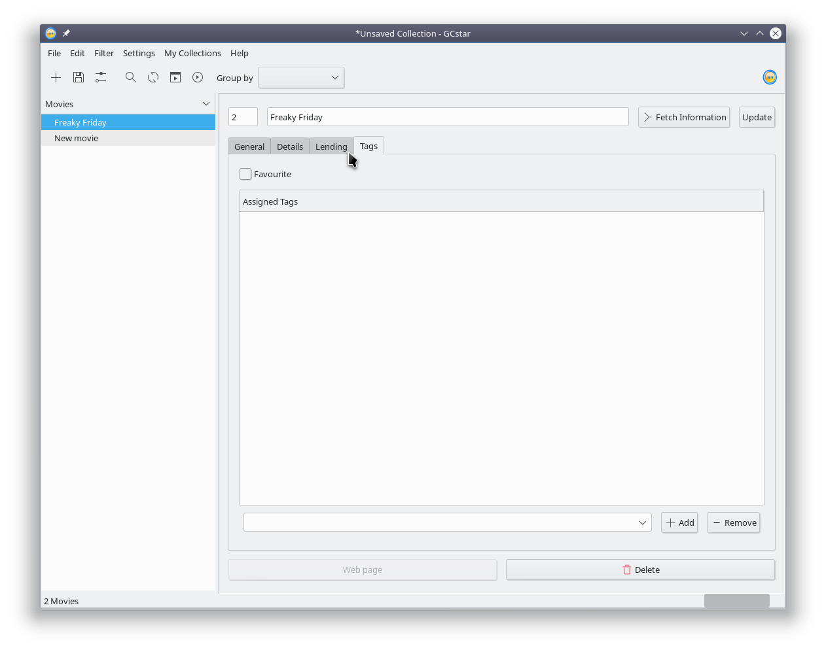The height and width of the screenshot is (650, 826).
Task: Click the Add tag button
Action: tap(679, 523)
